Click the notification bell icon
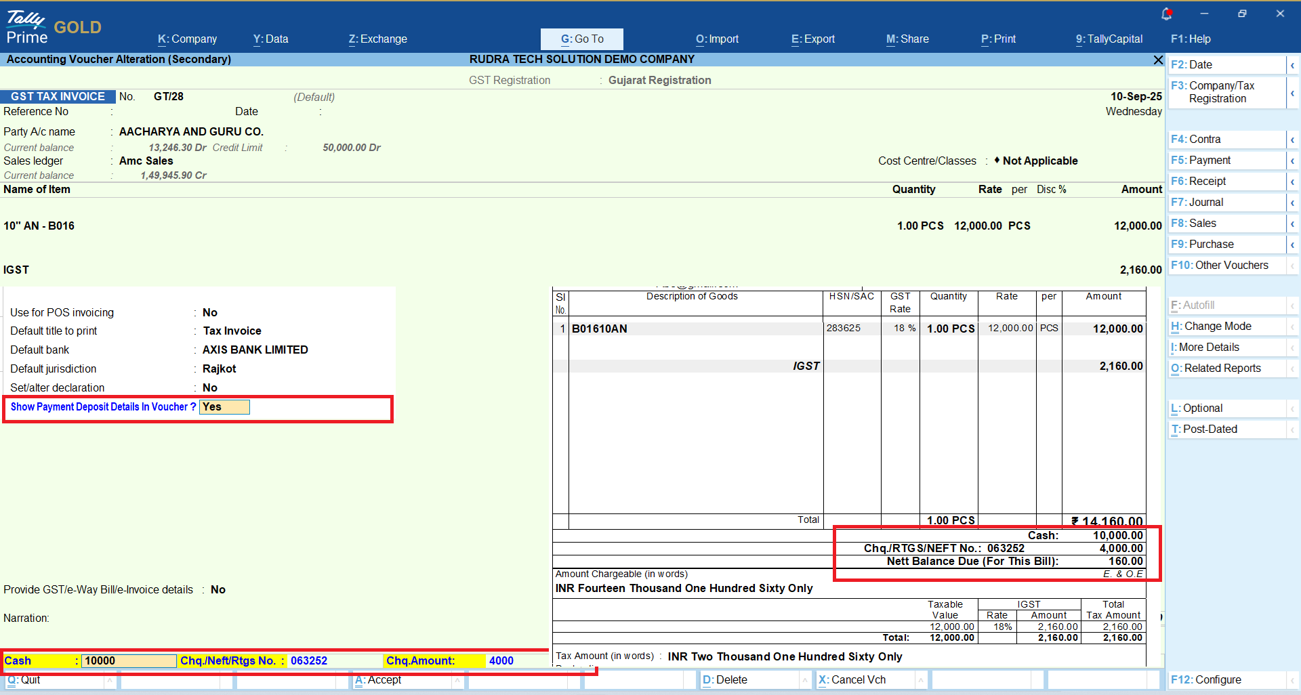The width and height of the screenshot is (1301, 695). [x=1166, y=14]
